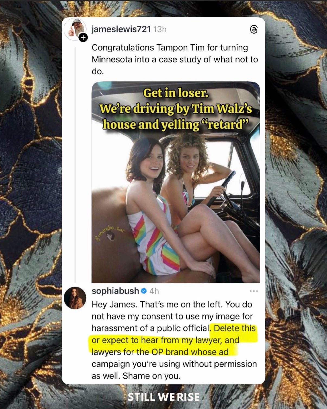The height and width of the screenshot is (409, 327).
Task: Click the jameslewis721 username
Action: point(121,29)
